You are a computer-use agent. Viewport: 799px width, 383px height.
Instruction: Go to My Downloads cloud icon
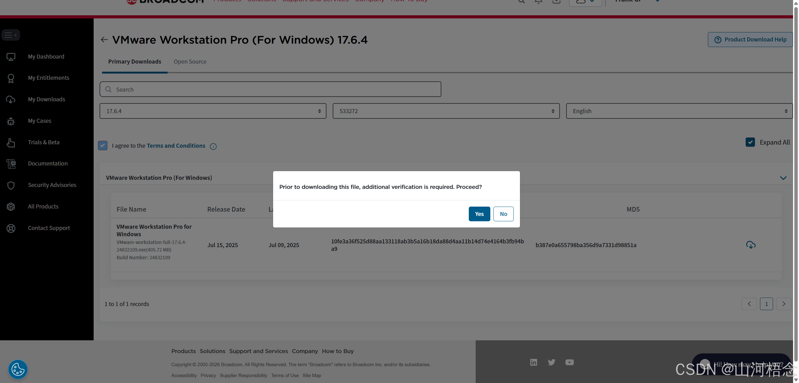(x=11, y=99)
